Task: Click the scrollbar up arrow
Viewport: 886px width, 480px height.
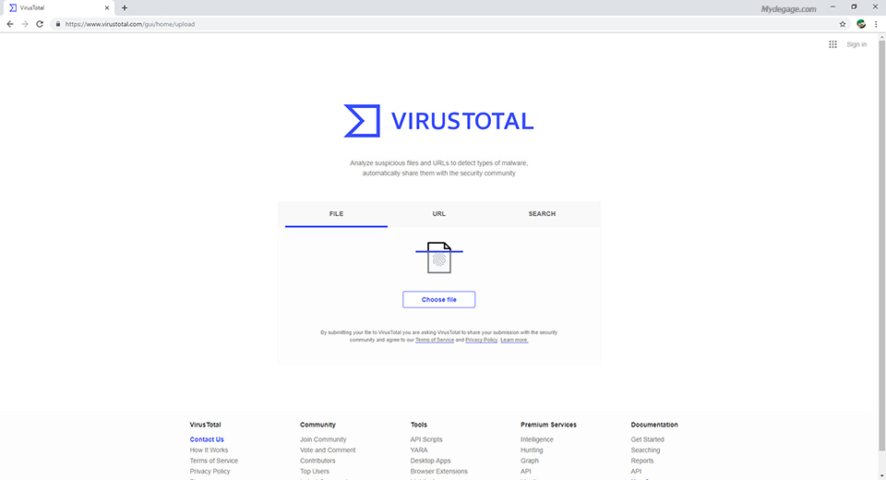Action: 881,37
